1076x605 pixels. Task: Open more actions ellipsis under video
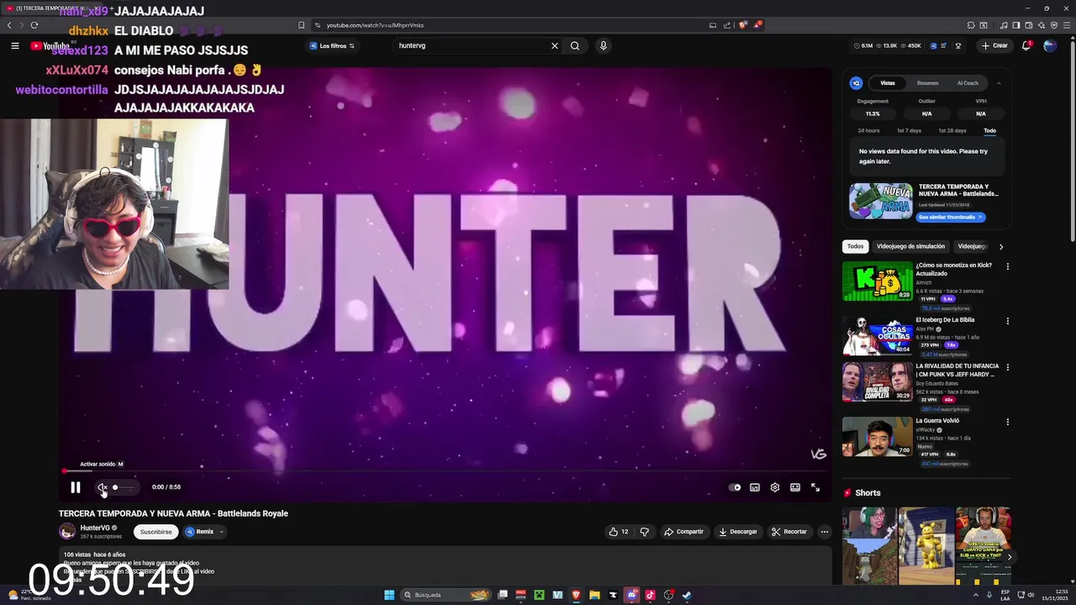click(x=825, y=531)
